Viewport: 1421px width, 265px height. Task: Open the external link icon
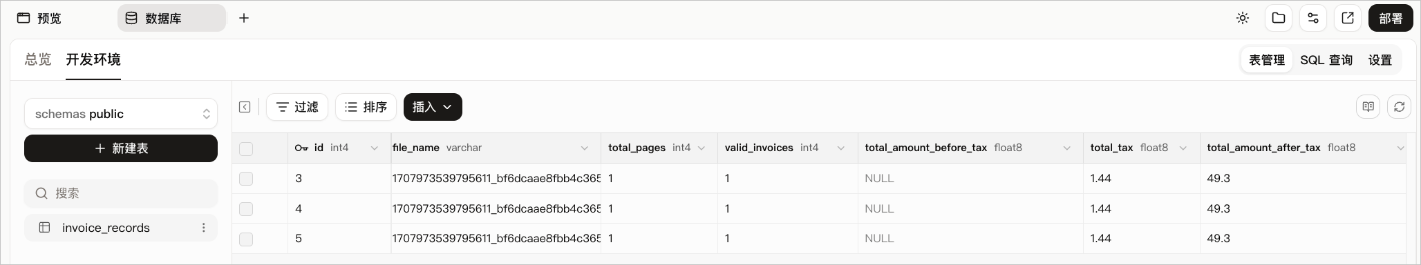pos(1348,19)
